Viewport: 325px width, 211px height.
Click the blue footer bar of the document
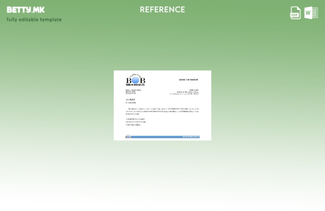tap(159, 137)
